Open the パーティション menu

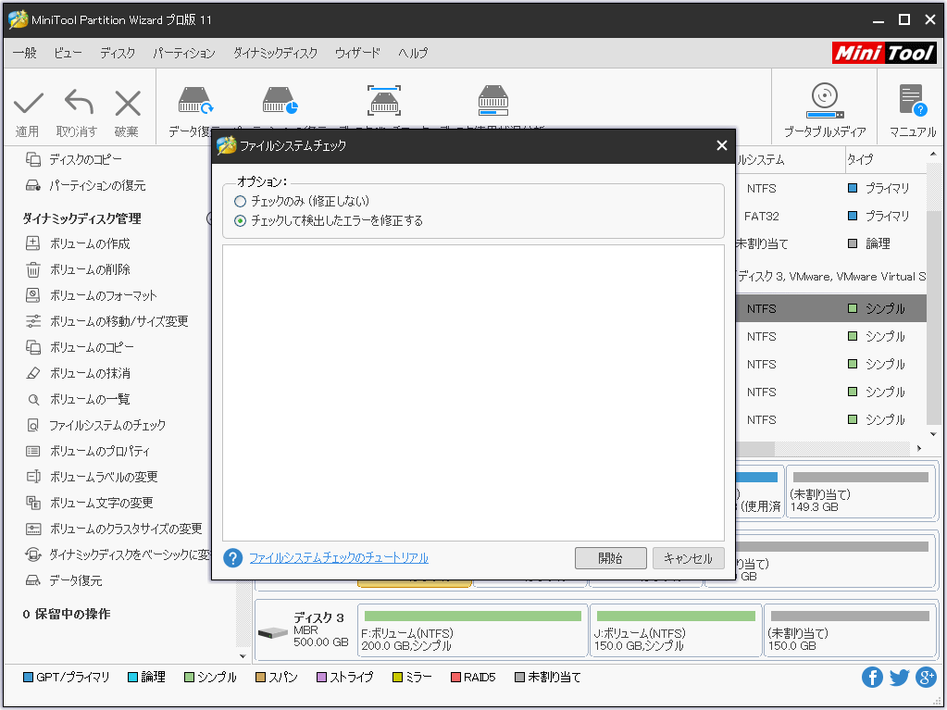coord(183,53)
